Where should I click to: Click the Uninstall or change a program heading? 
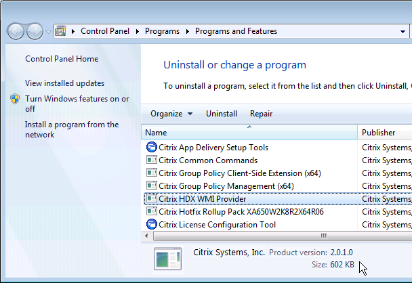point(234,65)
